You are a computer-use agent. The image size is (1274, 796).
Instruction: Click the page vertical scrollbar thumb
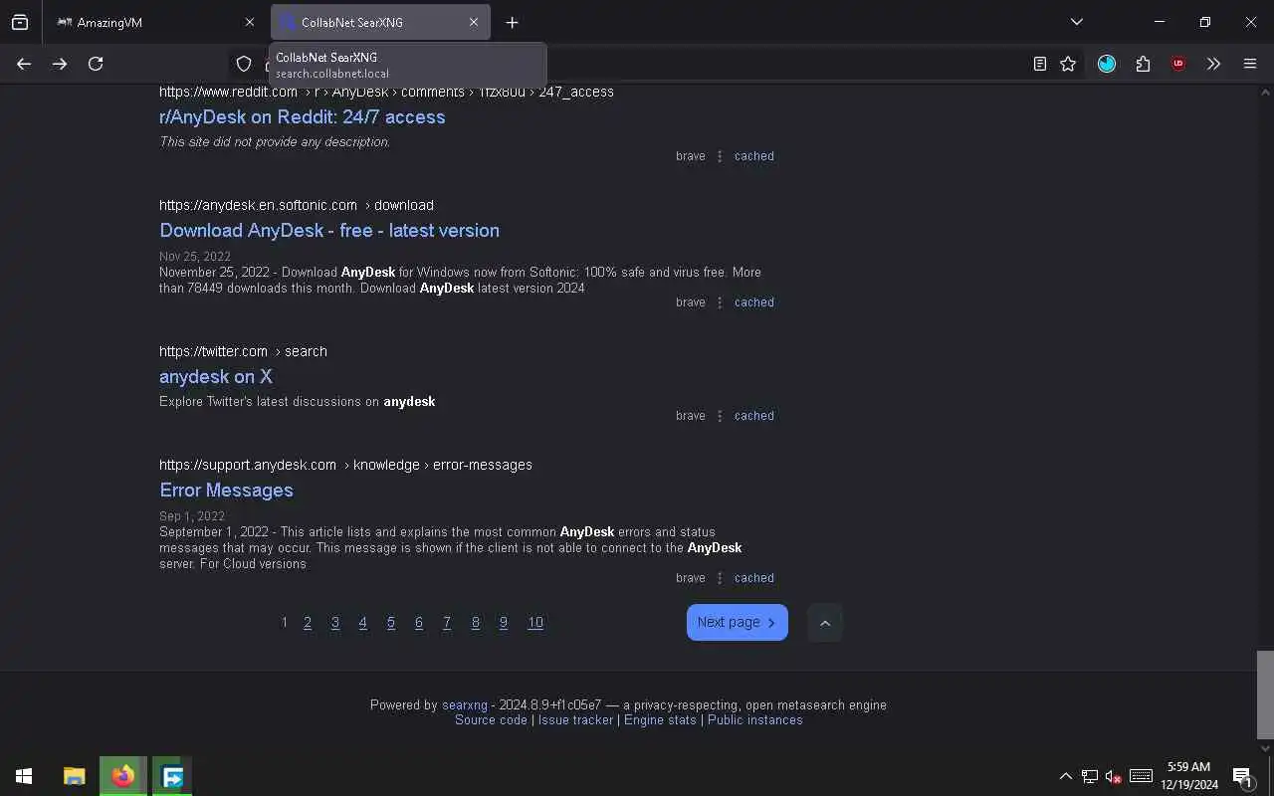[x=1265, y=695]
